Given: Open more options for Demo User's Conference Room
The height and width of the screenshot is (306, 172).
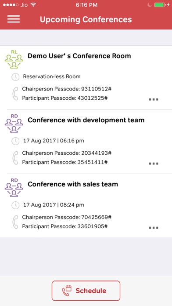Looking at the screenshot, I should 154,99.
